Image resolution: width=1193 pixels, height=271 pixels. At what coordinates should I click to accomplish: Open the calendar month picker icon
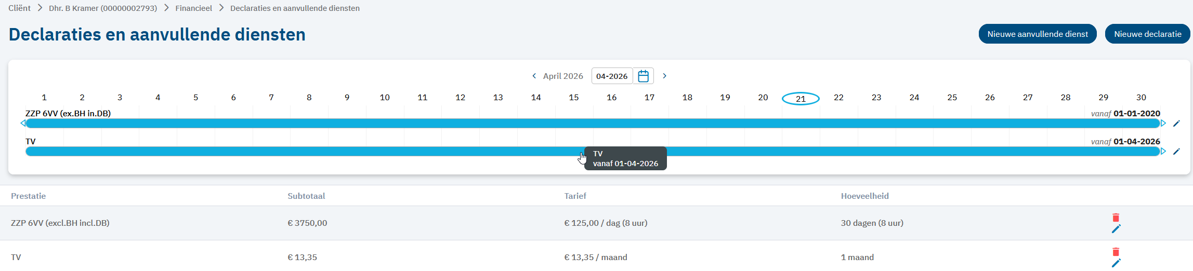point(643,76)
